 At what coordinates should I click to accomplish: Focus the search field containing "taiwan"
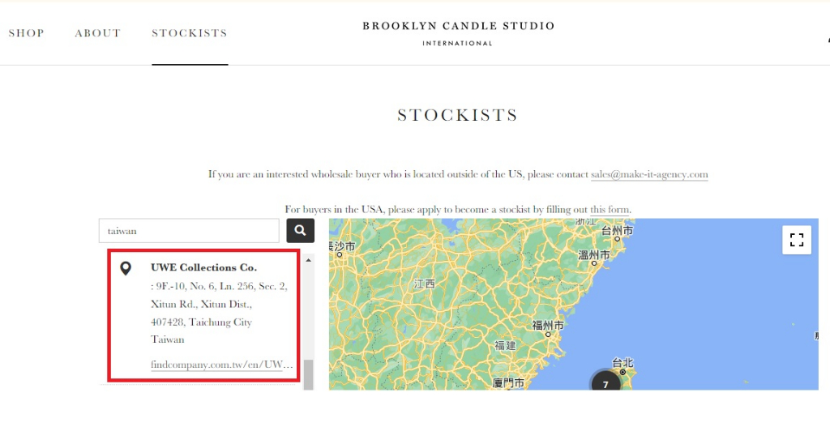(190, 231)
